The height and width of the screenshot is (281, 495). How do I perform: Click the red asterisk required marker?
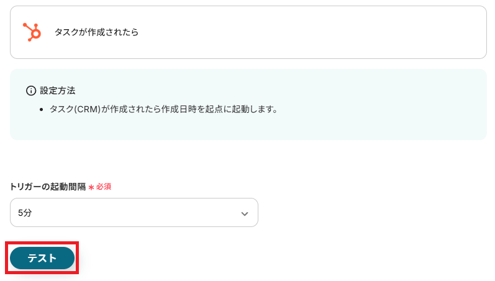[91, 187]
